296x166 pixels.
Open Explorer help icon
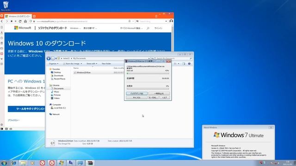click(189, 64)
